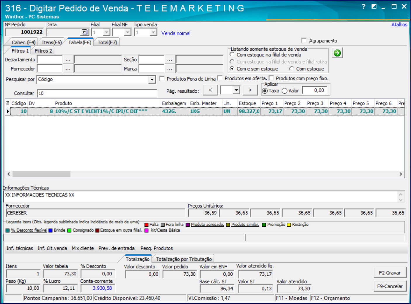Switch to Filtros 2 tab
The width and height of the screenshot is (411, 304).
click(43, 51)
